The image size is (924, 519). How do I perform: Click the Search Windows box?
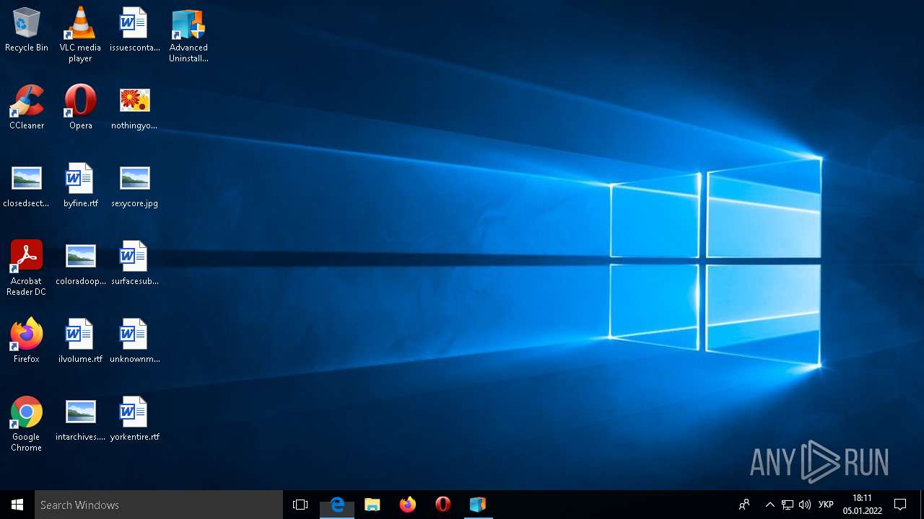tap(159, 505)
